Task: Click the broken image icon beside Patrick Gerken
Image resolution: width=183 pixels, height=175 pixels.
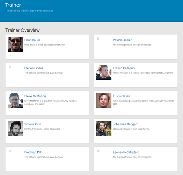Action: pos(98,38)
